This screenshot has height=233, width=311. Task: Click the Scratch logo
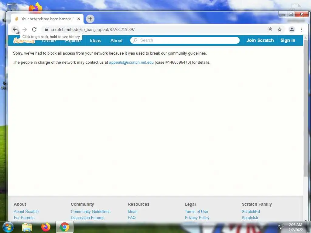24,41
